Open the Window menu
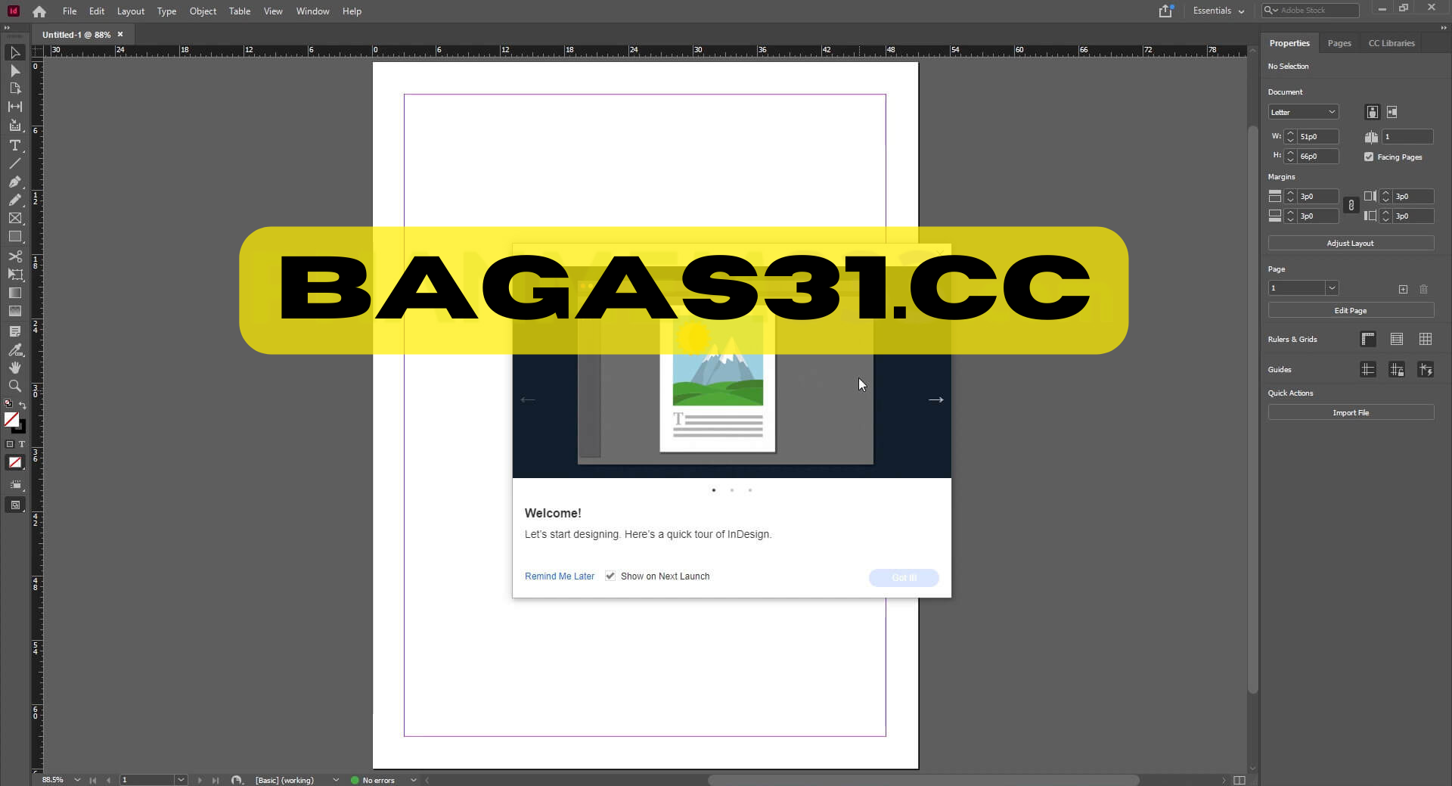The image size is (1452, 786). click(312, 11)
